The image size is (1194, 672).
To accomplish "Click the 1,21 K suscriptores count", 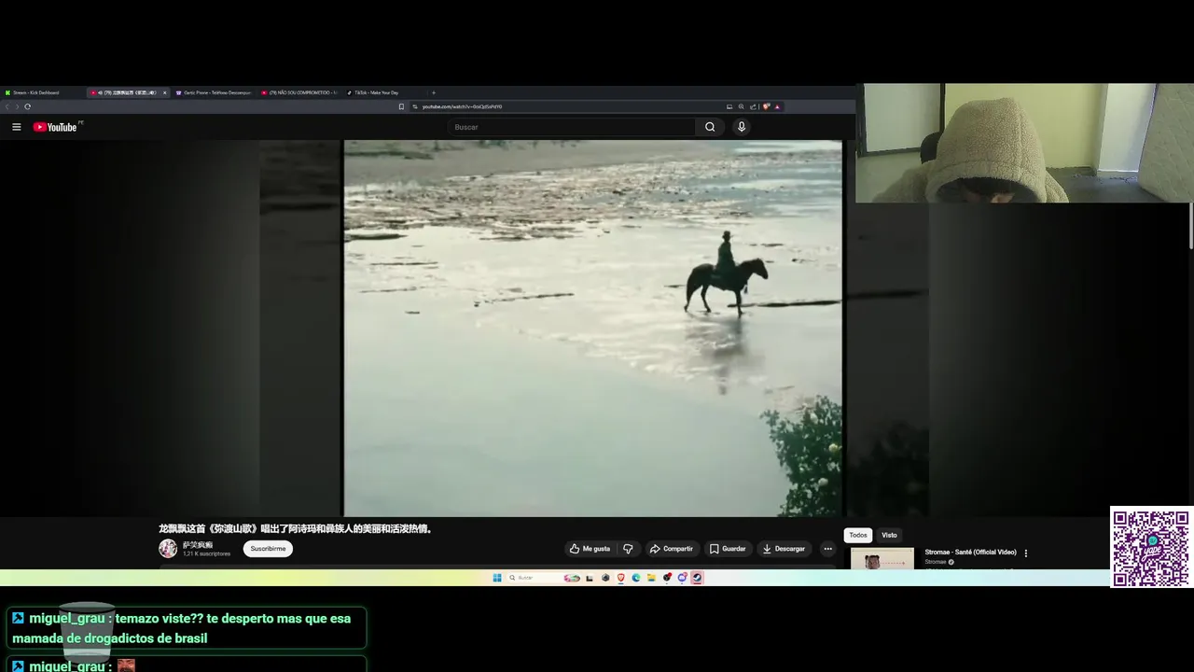I will coord(206,554).
